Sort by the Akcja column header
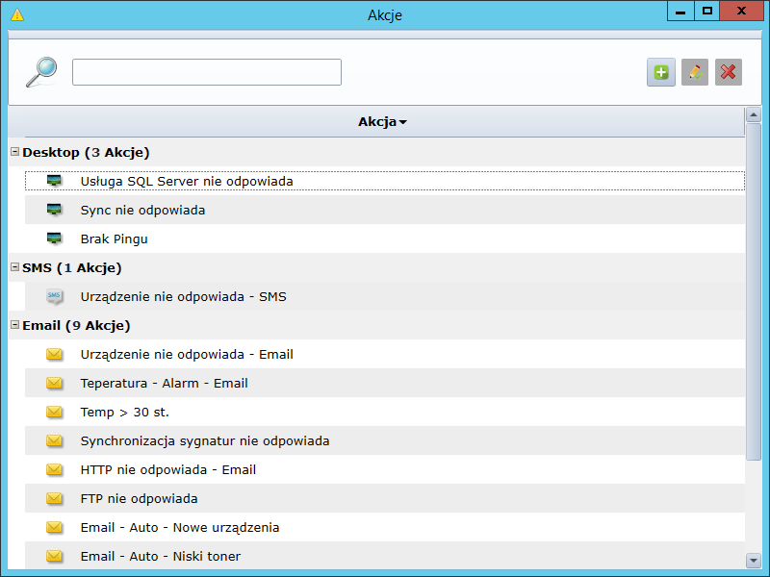Image resolution: width=770 pixels, height=577 pixels. pos(382,122)
